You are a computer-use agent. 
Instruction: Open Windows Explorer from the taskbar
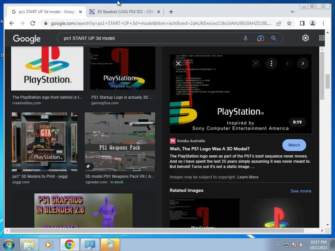pyautogui.click(x=29, y=244)
